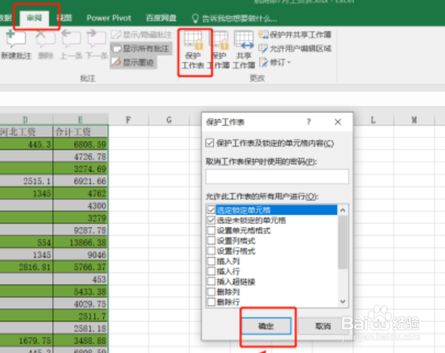Enable Insert hyperlinks (插入超链接) checkbox
The image size is (445, 353).
click(211, 281)
